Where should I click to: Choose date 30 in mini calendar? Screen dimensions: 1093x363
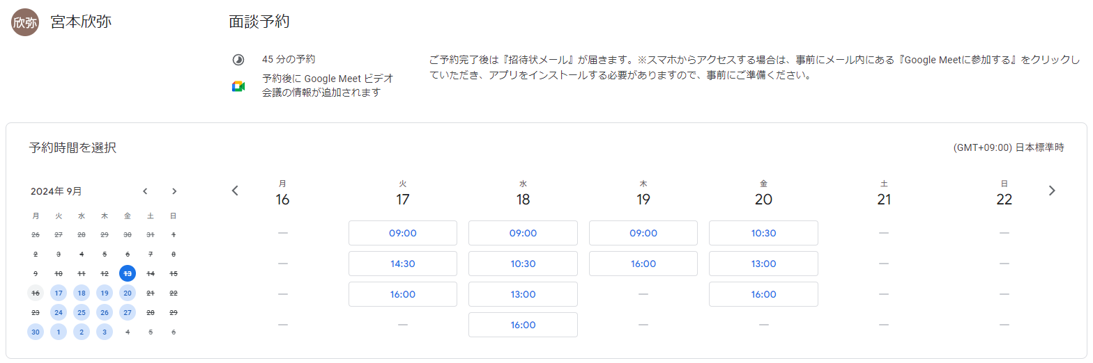click(x=36, y=332)
